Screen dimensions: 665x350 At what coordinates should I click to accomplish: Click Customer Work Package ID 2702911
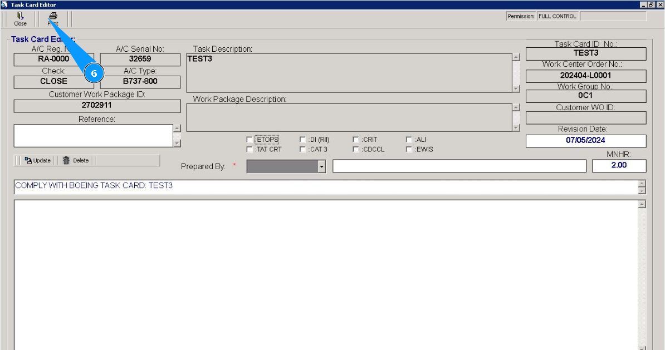(x=97, y=106)
